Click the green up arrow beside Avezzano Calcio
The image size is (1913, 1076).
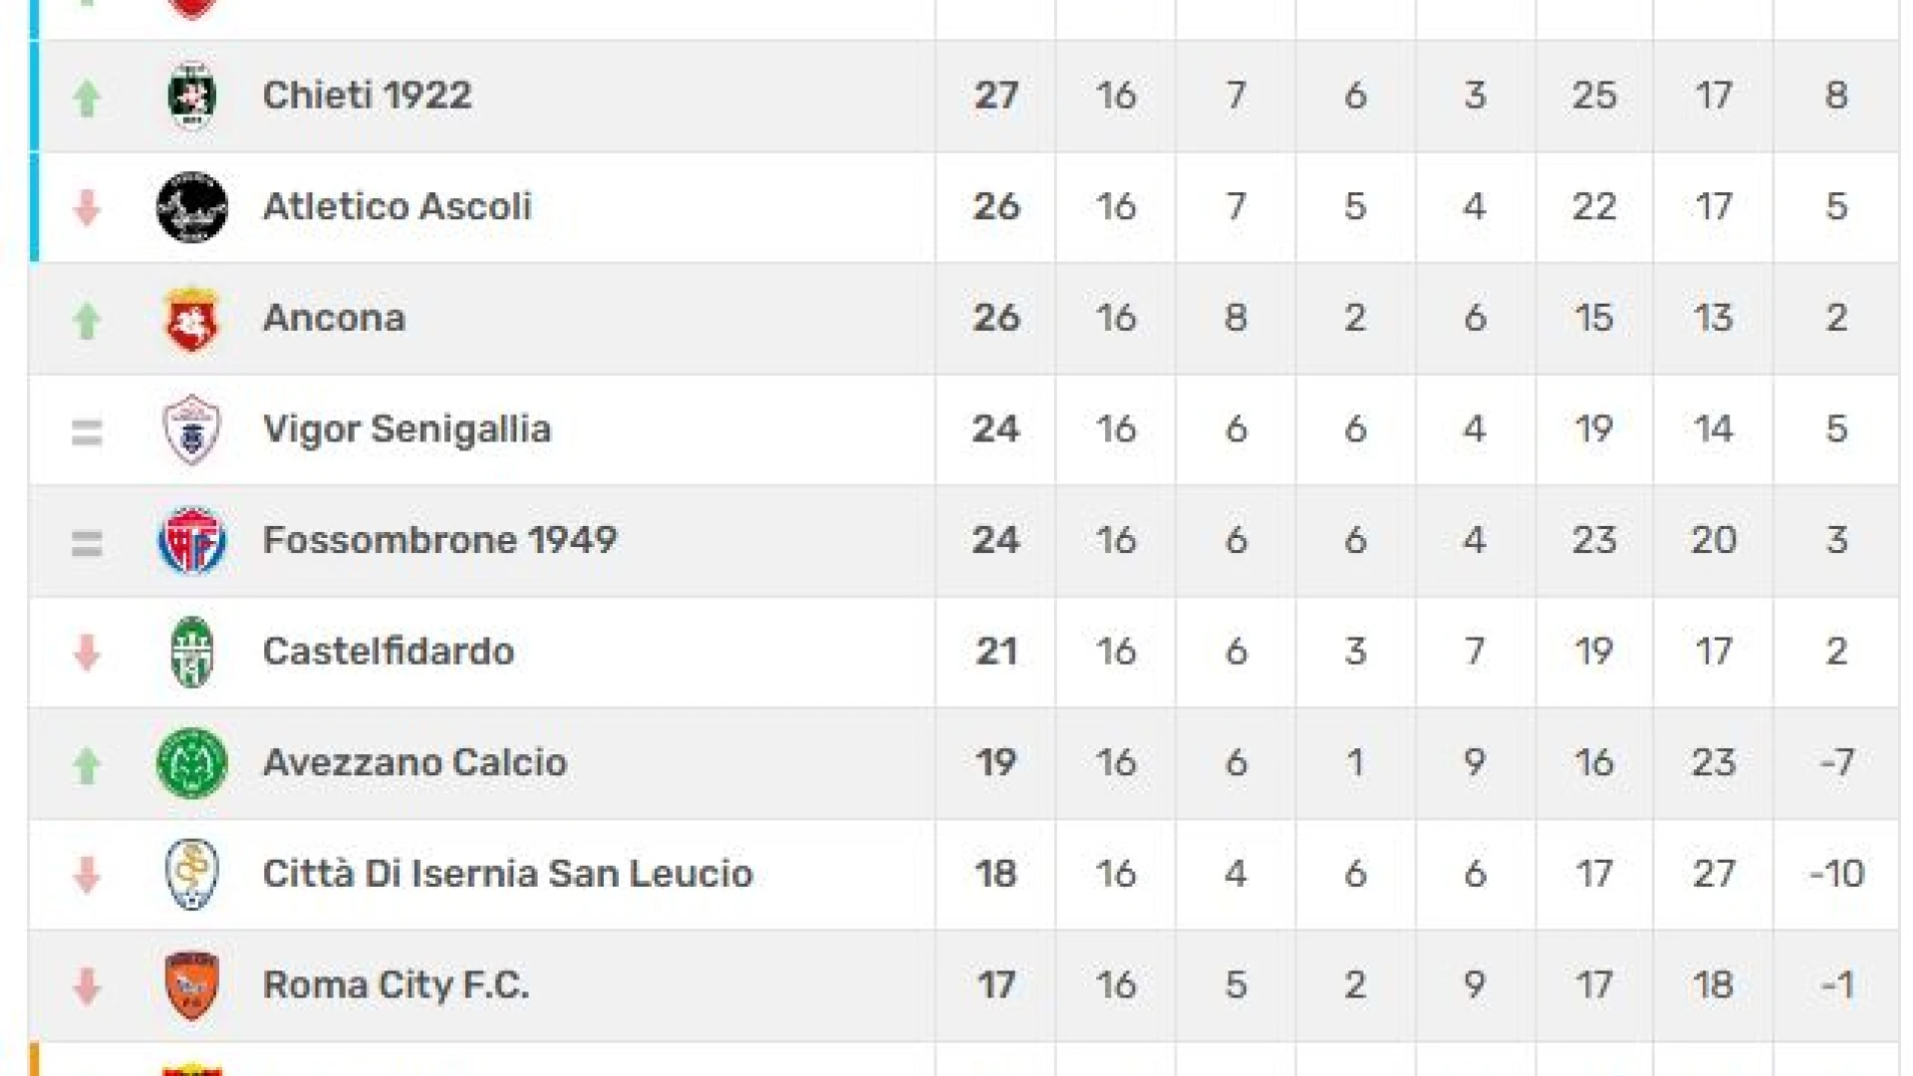point(87,765)
